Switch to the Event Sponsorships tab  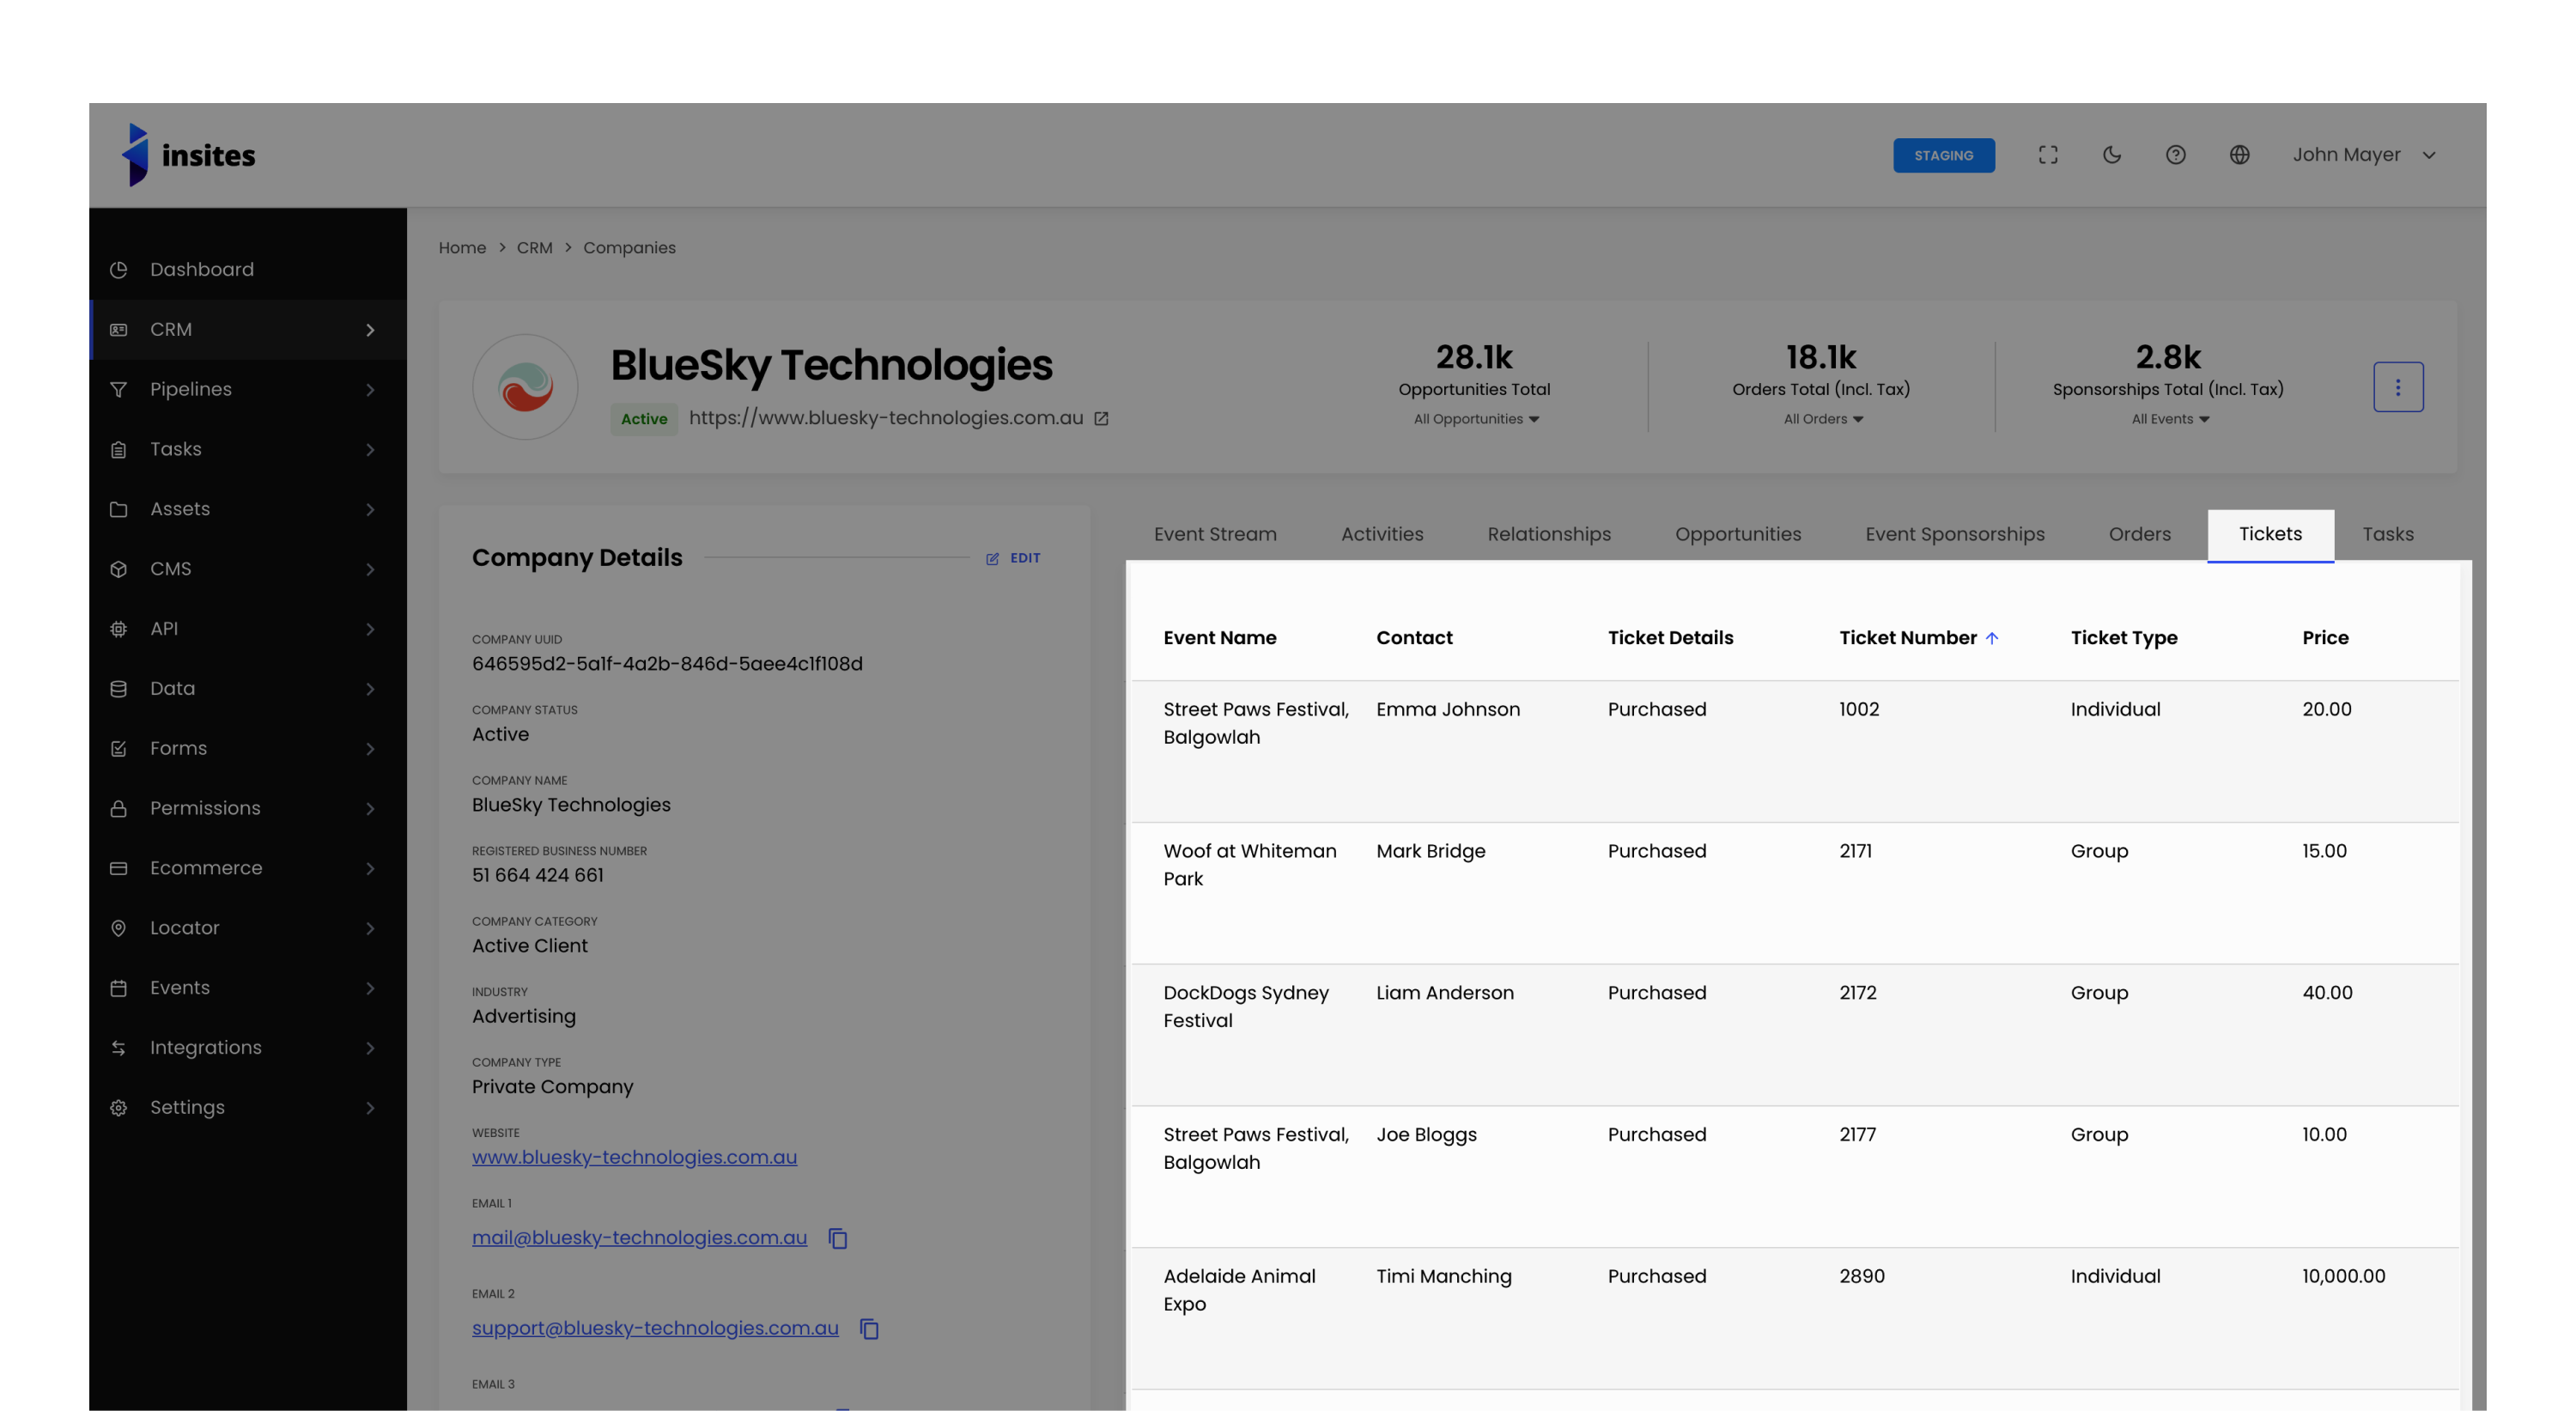pos(1954,534)
